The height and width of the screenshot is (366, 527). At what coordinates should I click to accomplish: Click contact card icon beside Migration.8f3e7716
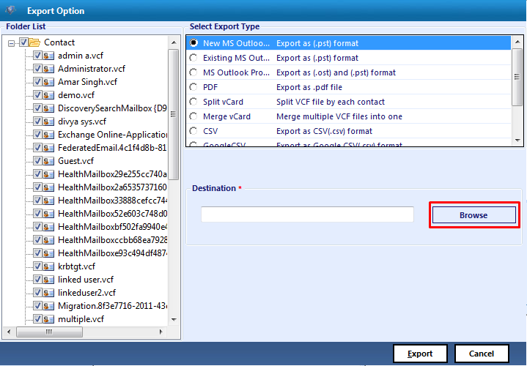pos(48,305)
